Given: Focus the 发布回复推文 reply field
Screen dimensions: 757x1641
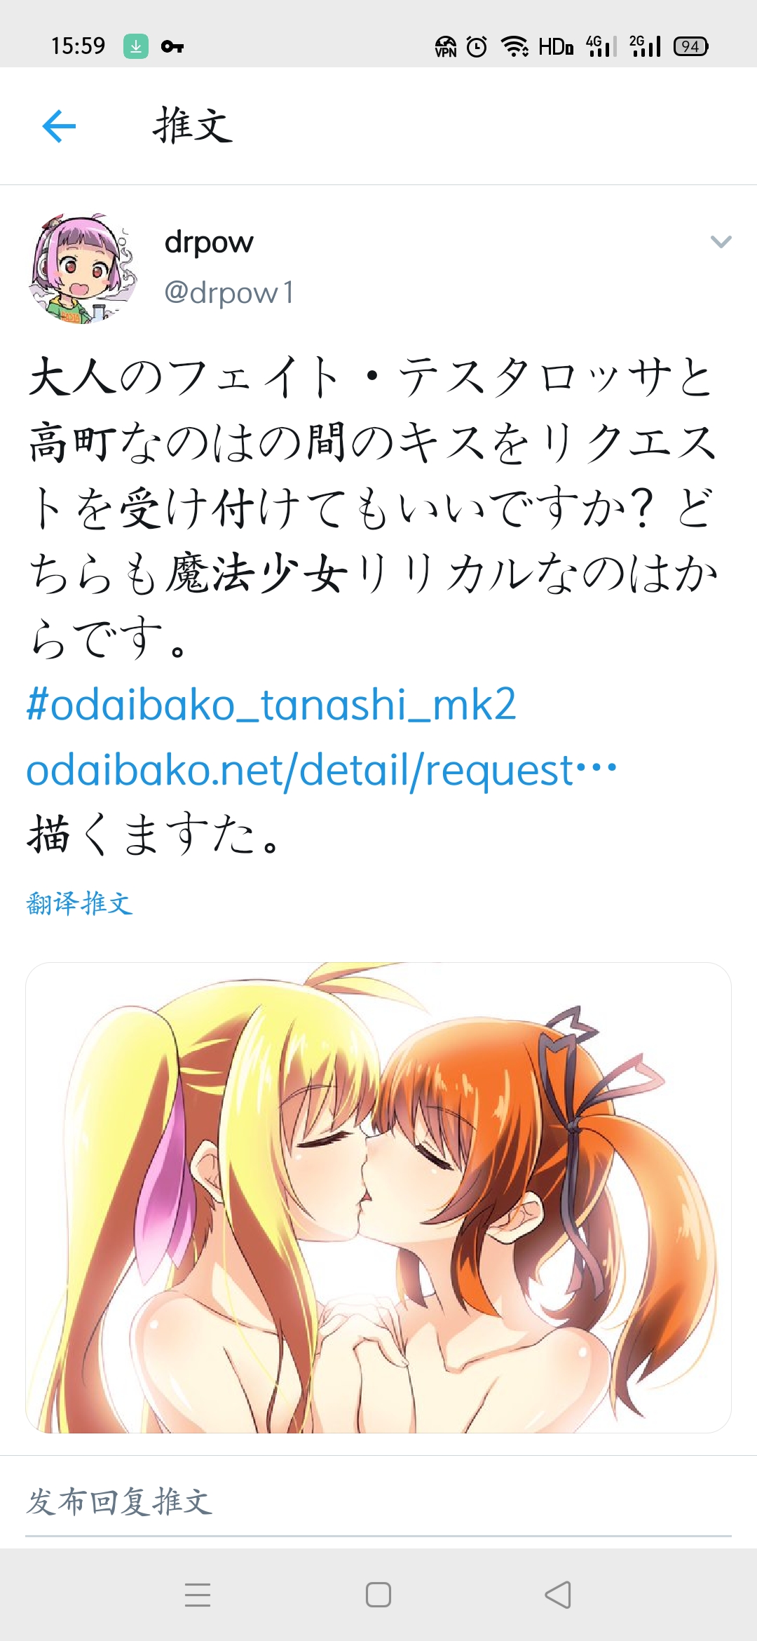Looking at the screenshot, I should [x=378, y=1503].
